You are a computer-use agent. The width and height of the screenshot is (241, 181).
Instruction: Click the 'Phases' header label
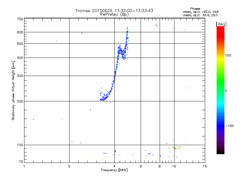click(195, 9)
